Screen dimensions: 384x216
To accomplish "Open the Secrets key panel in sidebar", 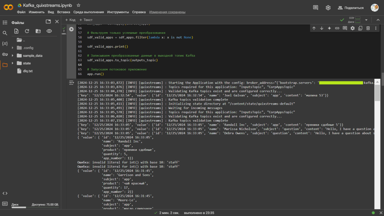I will pyautogui.click(x=5, y=54).
